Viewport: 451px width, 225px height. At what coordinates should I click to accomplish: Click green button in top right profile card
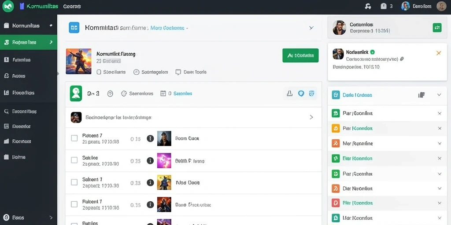437,28
